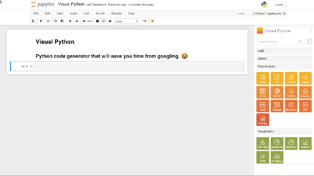Image resolution: width=314 pixels, height=176 pixels.
Task: Open the Snippets tool
Action: [x=305, y=78]
